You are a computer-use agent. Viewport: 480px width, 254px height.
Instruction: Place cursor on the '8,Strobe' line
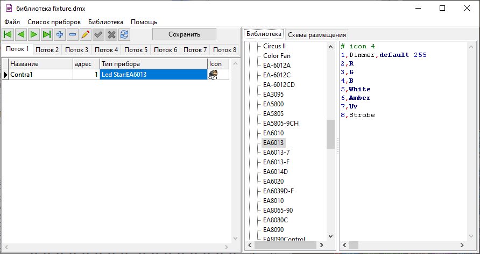tap(358, 115)
